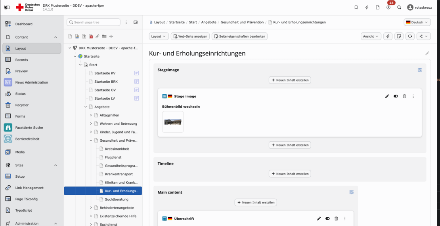Click the Web-Seite anzeigen button
This screenshot has width=440, height=226.
pyautogui.click(x=190, y=36)
